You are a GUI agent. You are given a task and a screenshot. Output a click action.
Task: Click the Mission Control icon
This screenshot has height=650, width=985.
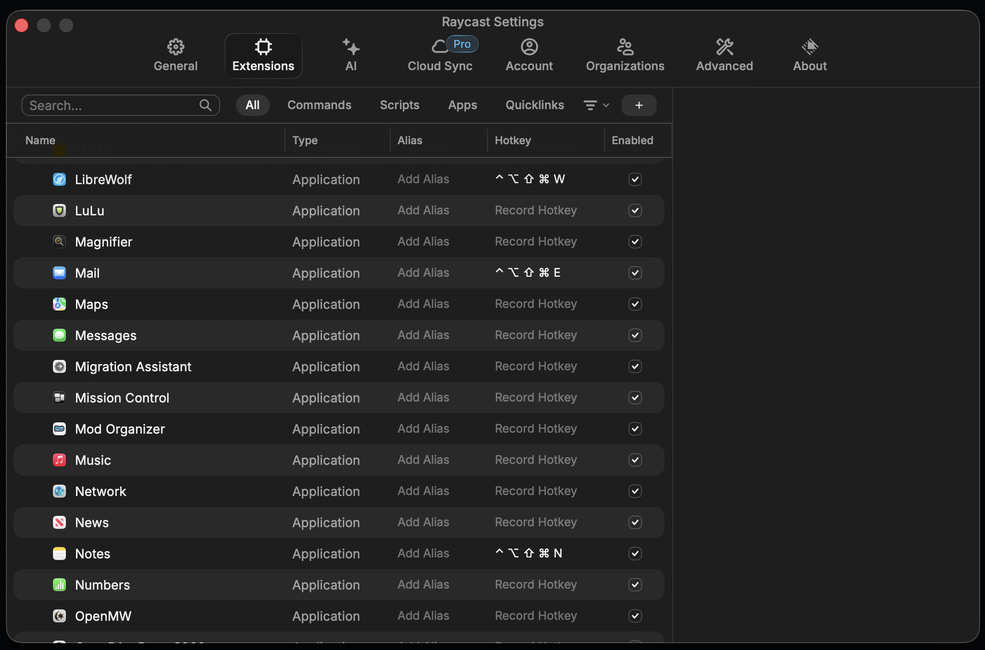point(59,398)
